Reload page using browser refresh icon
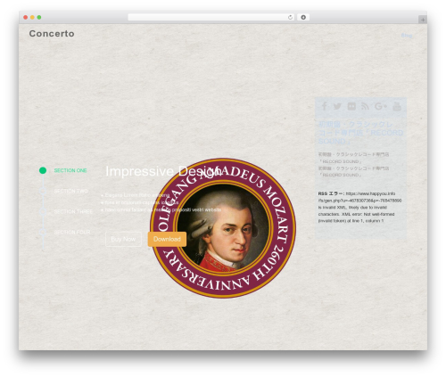This screenshot has width=446, height=377. pos(290,17)
